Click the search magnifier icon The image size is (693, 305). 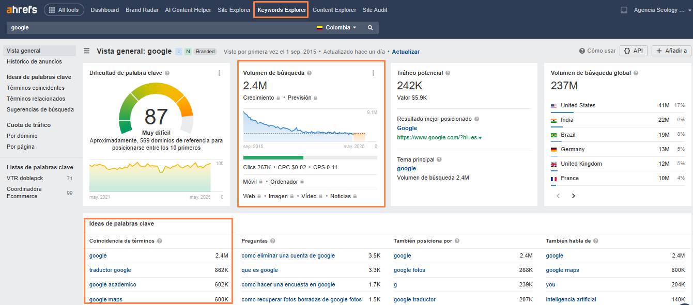(x=370, y=28)
